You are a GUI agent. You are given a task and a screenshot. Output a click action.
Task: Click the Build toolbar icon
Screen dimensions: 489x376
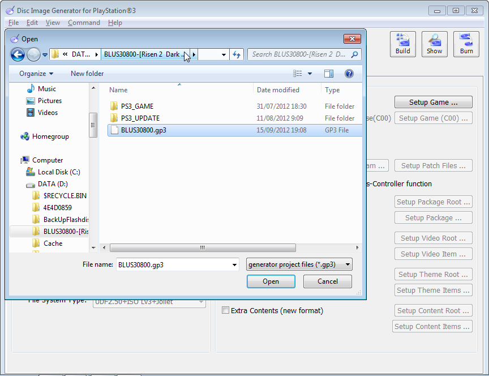(x=402, y=44)
